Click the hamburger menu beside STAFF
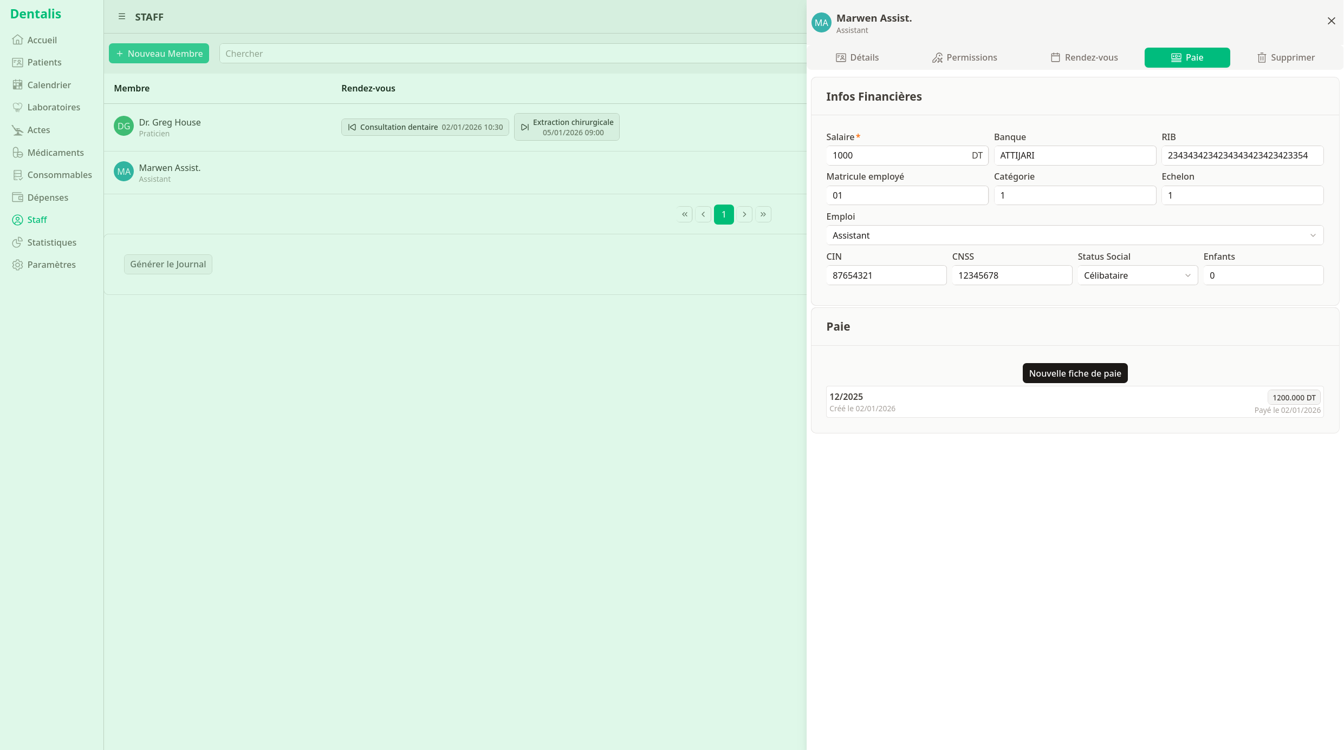The width and height of the screenshot is (1344, 750). (121, 16)
